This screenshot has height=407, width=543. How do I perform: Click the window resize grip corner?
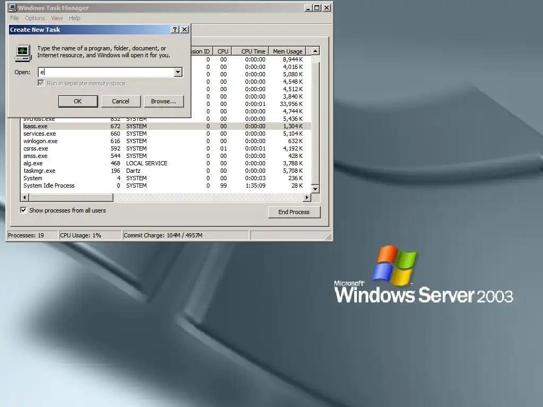pos(329,236)
